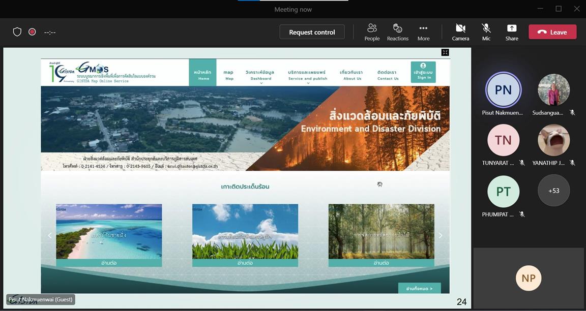Image resolution: width=586 pixels, height=311 pixels.
Task: Select Pisut Nakmuenwai's PN avatar
Action: click(503, 90)
